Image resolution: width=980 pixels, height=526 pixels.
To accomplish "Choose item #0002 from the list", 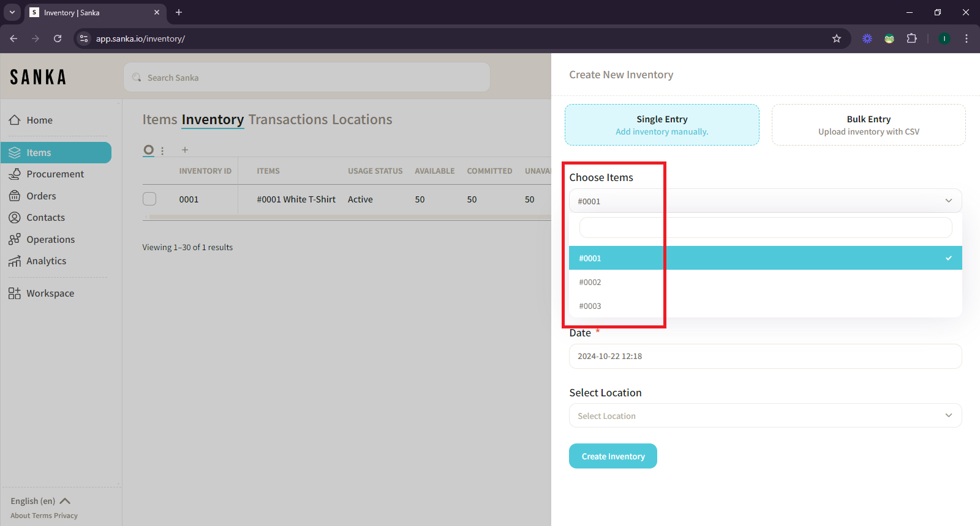I will [x=590, y=283].
